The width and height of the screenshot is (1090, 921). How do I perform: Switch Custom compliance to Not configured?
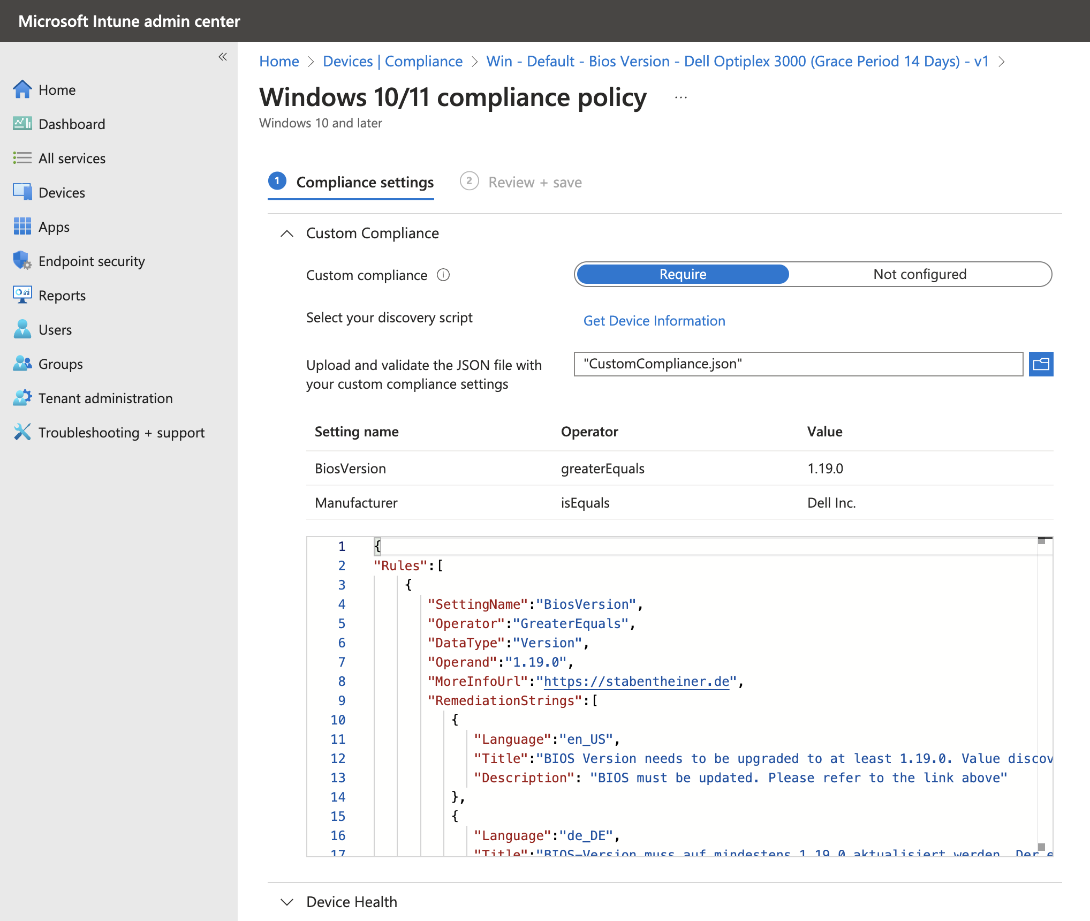pos(919,274)
